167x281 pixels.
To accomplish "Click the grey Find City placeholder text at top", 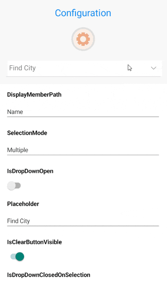I will click(22, 68).
